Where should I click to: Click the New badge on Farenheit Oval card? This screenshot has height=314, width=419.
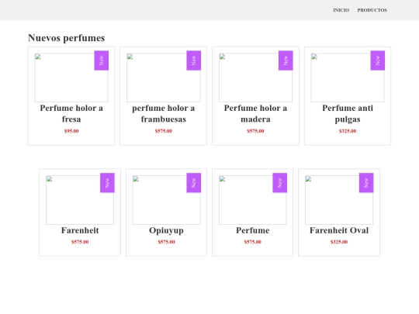pos(366,183)
